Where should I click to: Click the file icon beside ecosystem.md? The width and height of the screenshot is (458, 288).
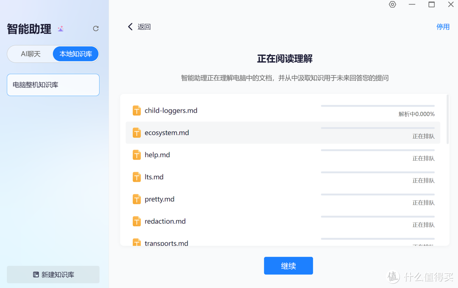click(137, 132)
